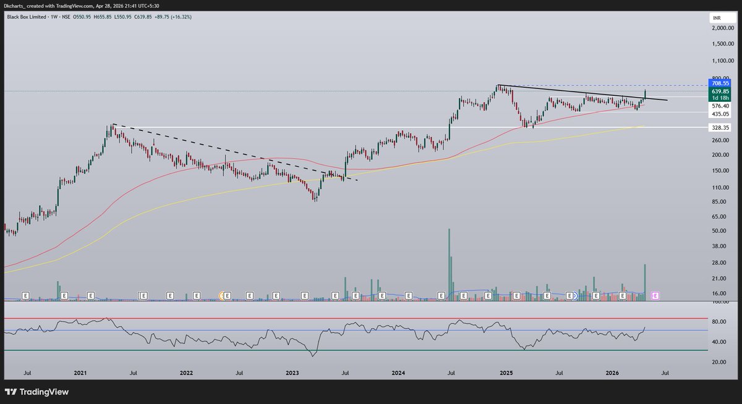This screenshot has height=404, width=742.
Task: Click the "1d 18h" countdown label on the price scale
Action: pyautogui.click(x=720, y=98)
